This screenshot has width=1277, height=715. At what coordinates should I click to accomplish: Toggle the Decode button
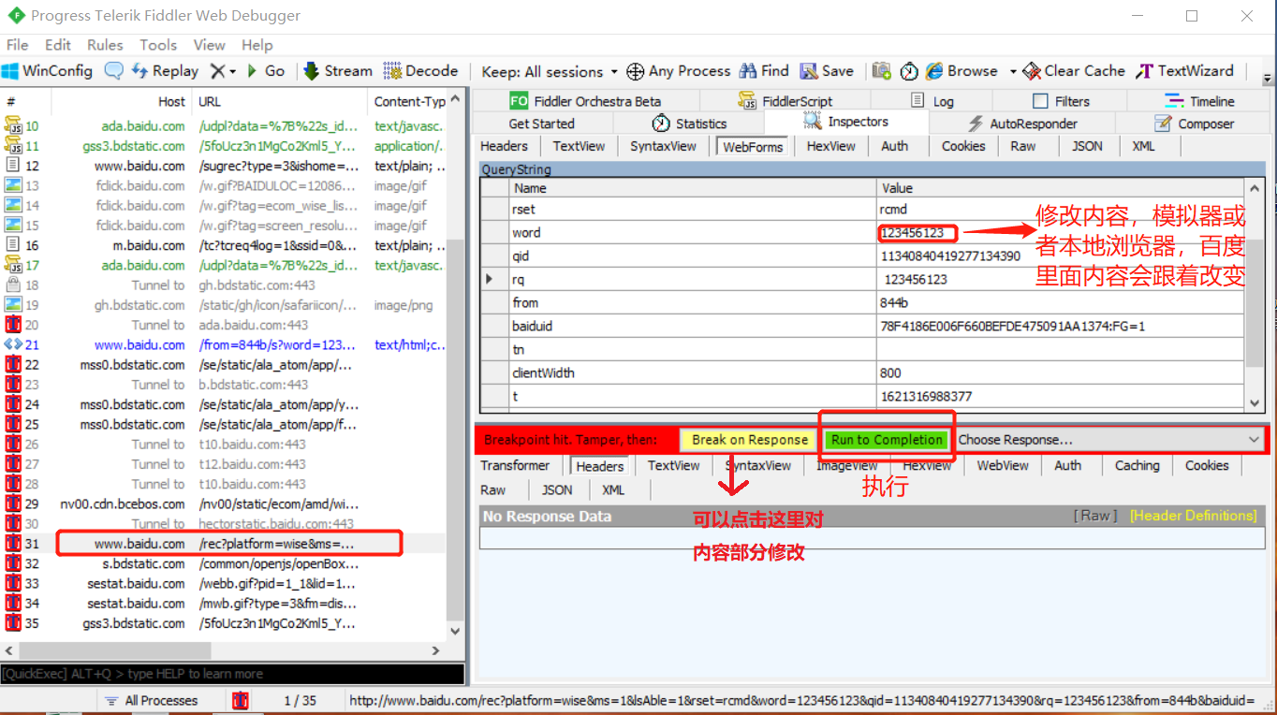421,71
